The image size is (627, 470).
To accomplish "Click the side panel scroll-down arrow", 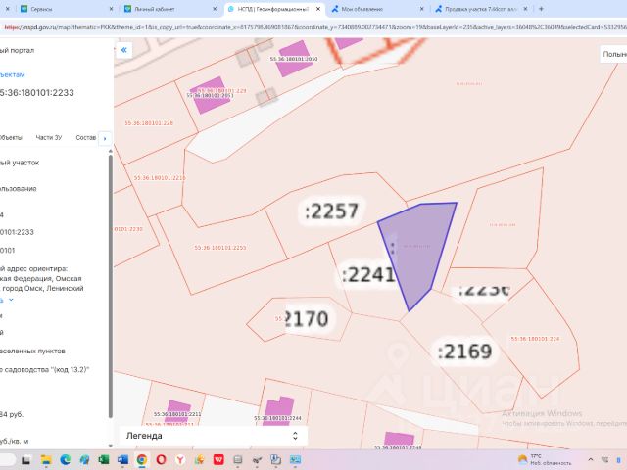I will click(x=111, y=446).
